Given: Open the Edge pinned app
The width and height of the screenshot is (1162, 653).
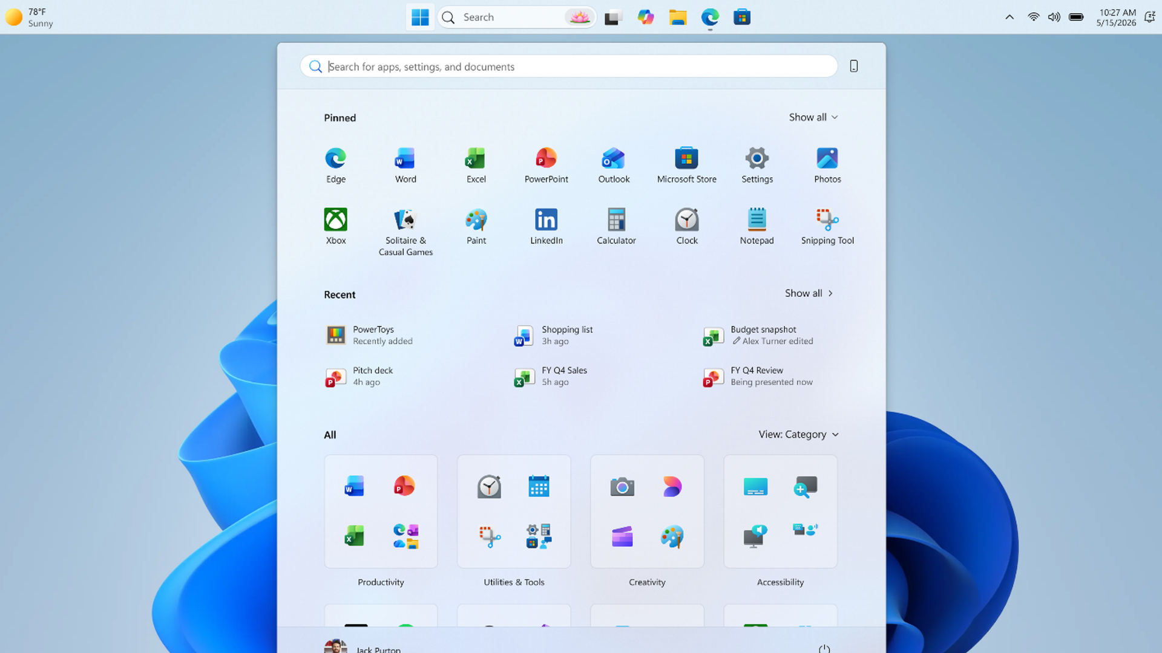Looking at the screenshot, I should [336, 165].
